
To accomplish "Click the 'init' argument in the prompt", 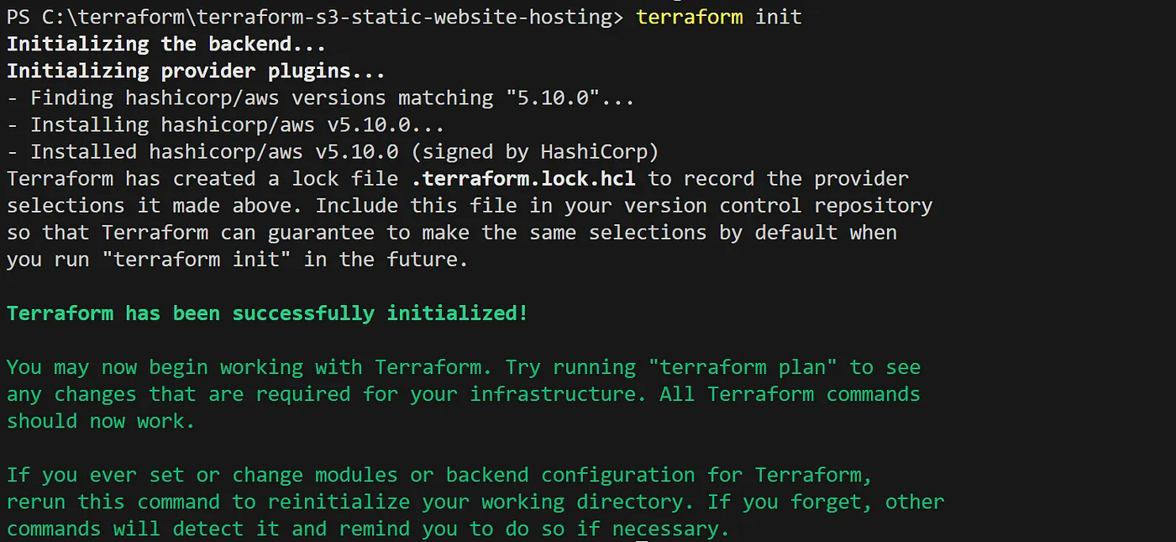I will coord(779,17).
